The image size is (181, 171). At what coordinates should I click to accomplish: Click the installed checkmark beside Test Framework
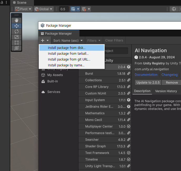point(128,153)
